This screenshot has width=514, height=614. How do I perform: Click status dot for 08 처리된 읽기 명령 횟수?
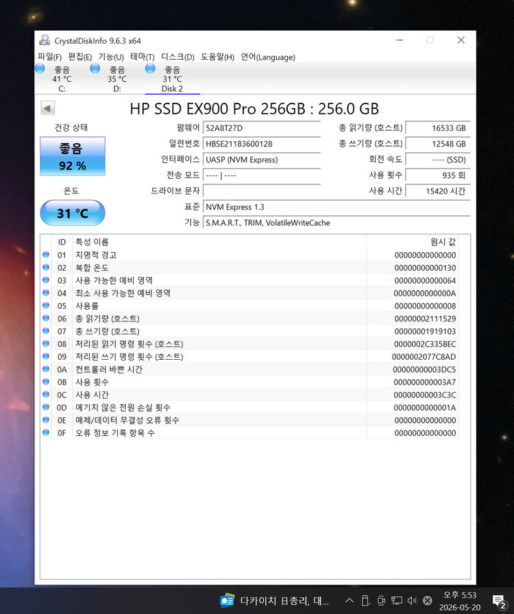[x=46, y=344]
